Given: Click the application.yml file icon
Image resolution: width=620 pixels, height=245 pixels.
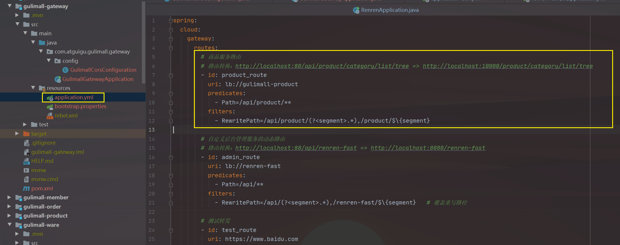Looking at the screenshot, I should (x=50, y=98).
